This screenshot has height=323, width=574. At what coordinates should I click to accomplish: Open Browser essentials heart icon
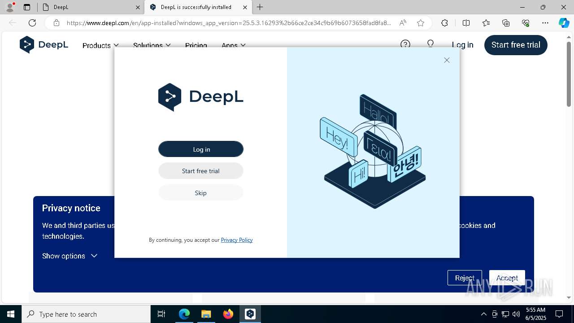526,23
